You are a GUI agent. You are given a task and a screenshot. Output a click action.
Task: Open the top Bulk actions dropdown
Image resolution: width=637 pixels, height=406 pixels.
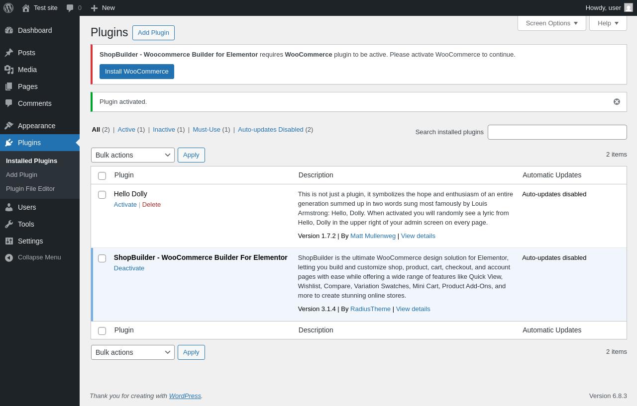pos(133,155)
